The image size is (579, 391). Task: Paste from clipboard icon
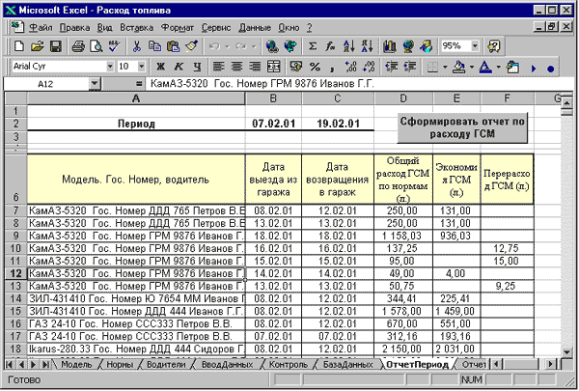click(x=173, y=46)
